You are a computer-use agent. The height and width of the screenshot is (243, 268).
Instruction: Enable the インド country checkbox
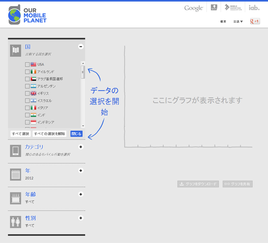click(27, 115)
